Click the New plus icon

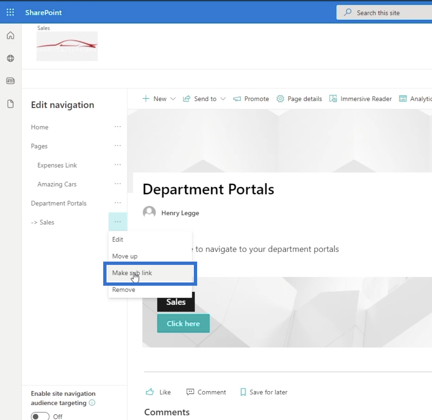pyautogui.click(x=146, y=99)
